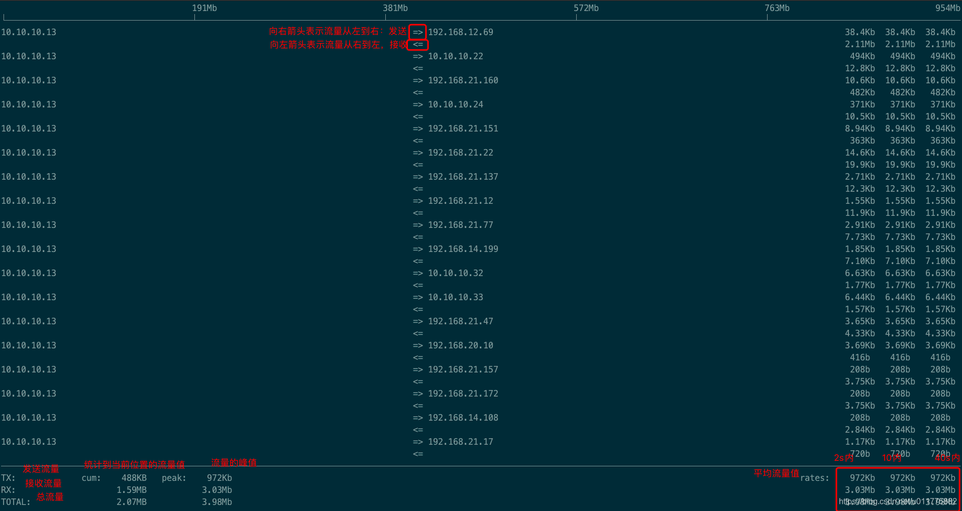The height and width of the screenshot is (511, 962).
Task: Select destination host 10.10.10.24
Action: (456, 104)
